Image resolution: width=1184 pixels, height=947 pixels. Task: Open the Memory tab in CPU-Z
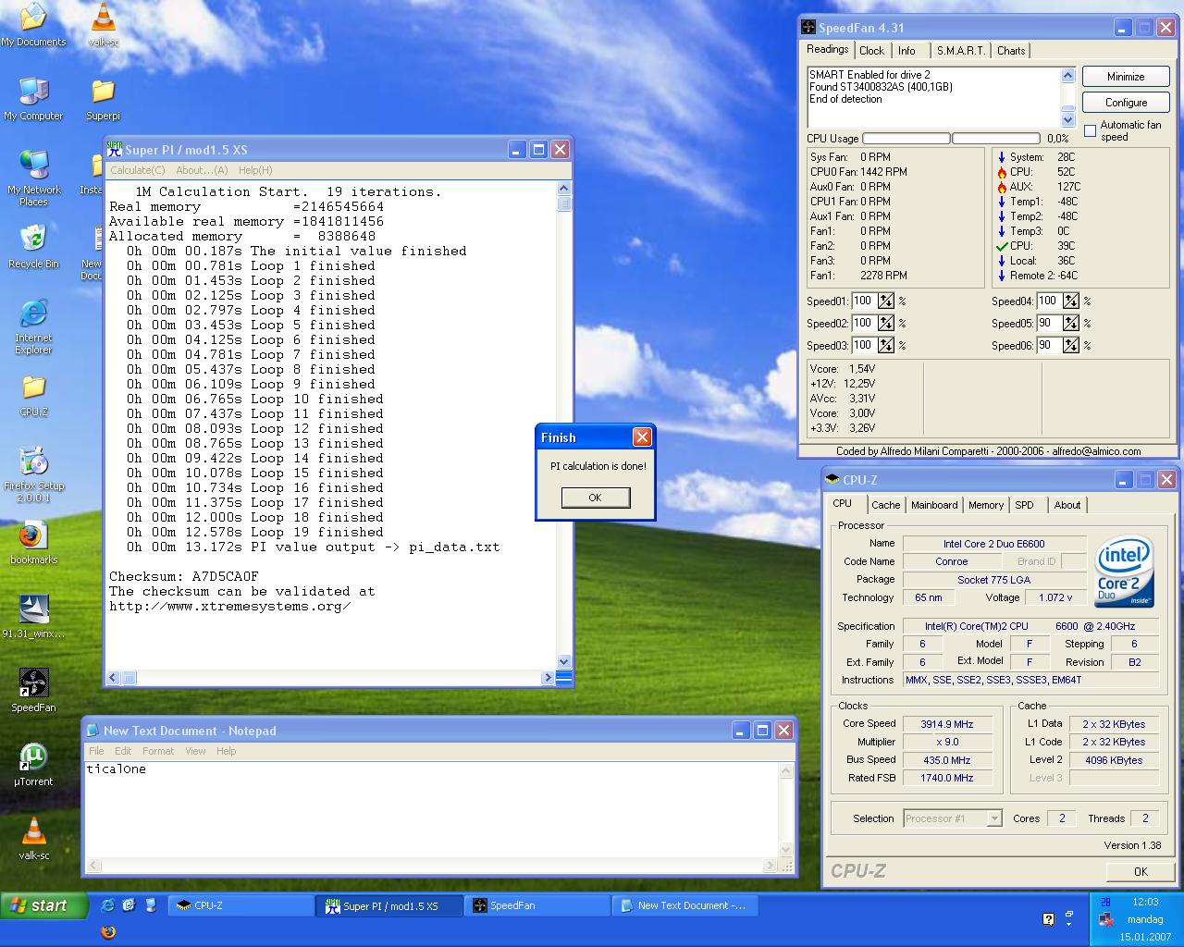point(986,505)
